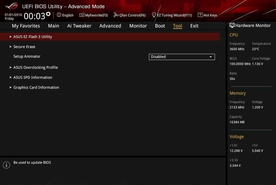276x185 pixels.
Task: Open the Boot tab
Action: click(160, 26)
